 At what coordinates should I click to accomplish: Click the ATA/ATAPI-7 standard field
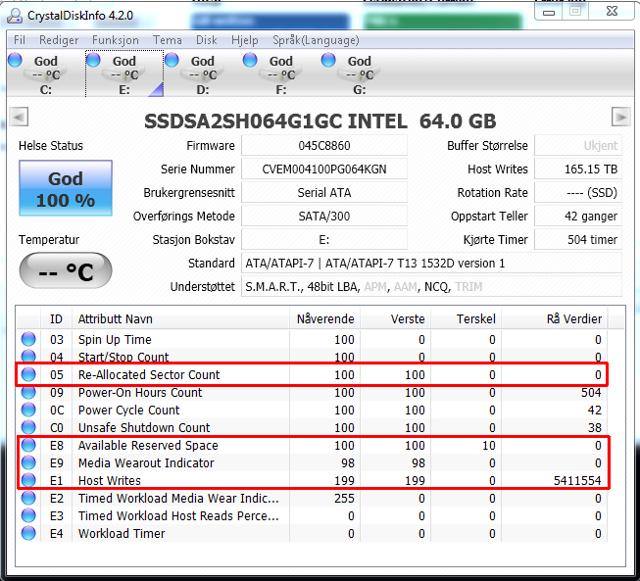click(x=431, y=264)
